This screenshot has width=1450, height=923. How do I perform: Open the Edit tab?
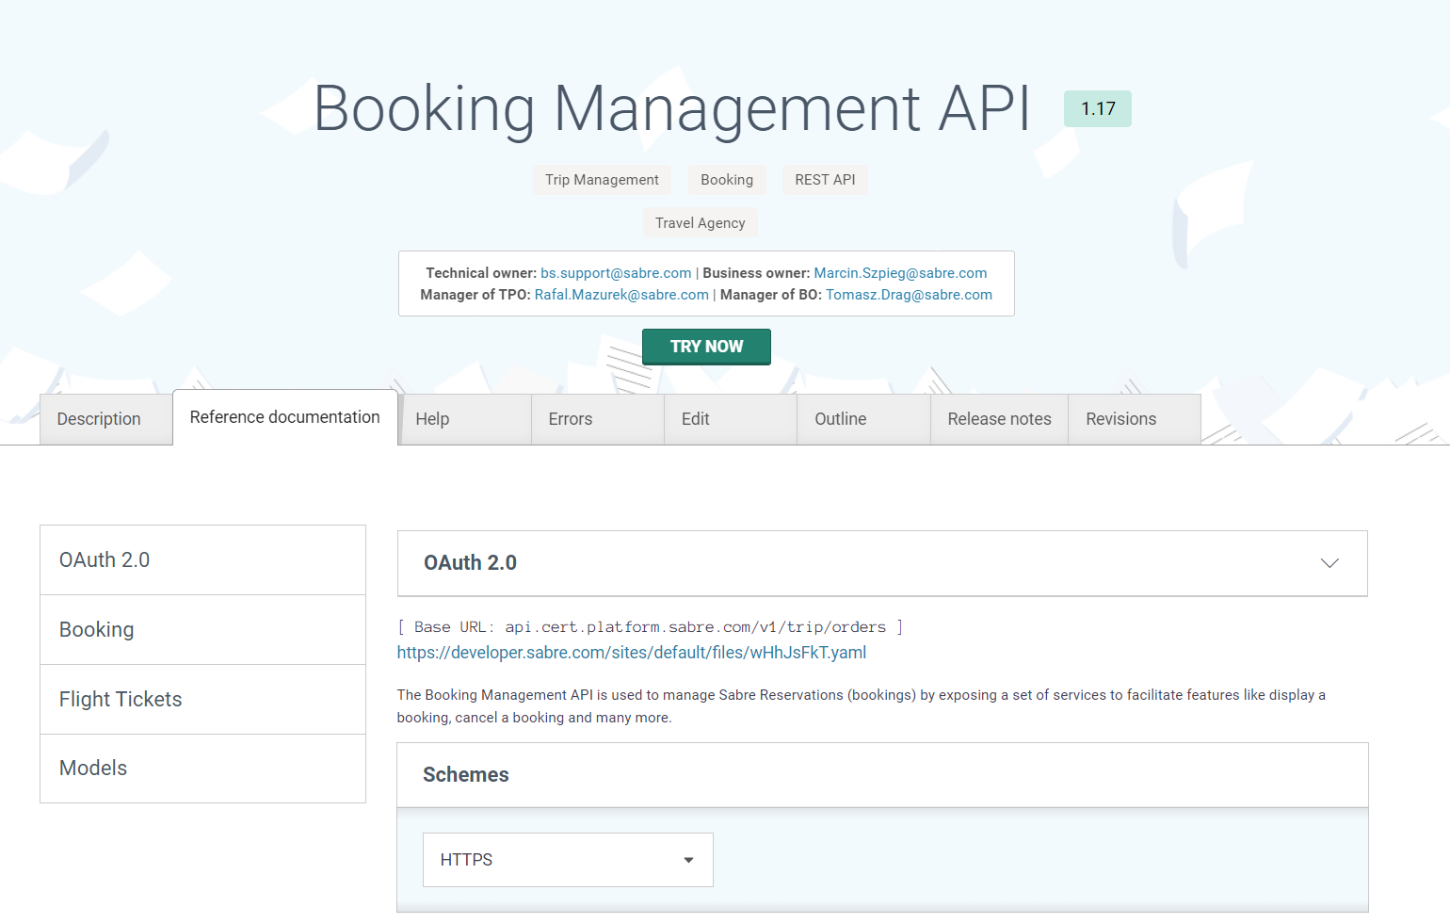(731, 419)
